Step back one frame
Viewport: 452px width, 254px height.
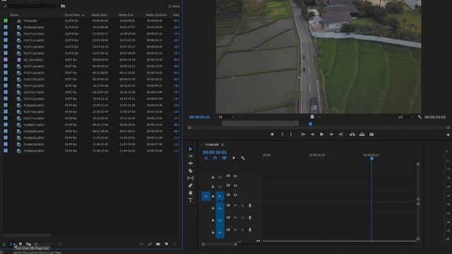pyautogui.click(x=312, y=134)
